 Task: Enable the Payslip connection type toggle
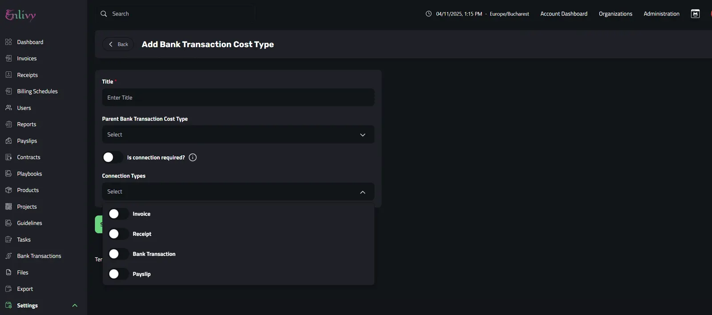[x=118, y=274]
